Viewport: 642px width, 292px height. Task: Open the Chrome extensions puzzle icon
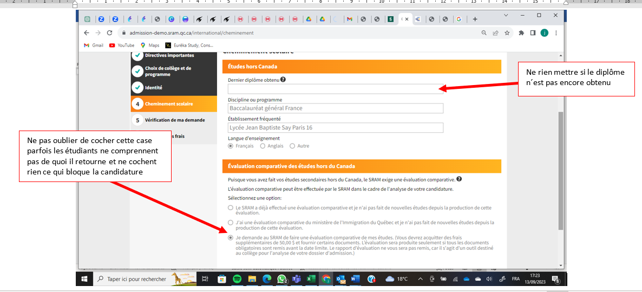(521, 33)
